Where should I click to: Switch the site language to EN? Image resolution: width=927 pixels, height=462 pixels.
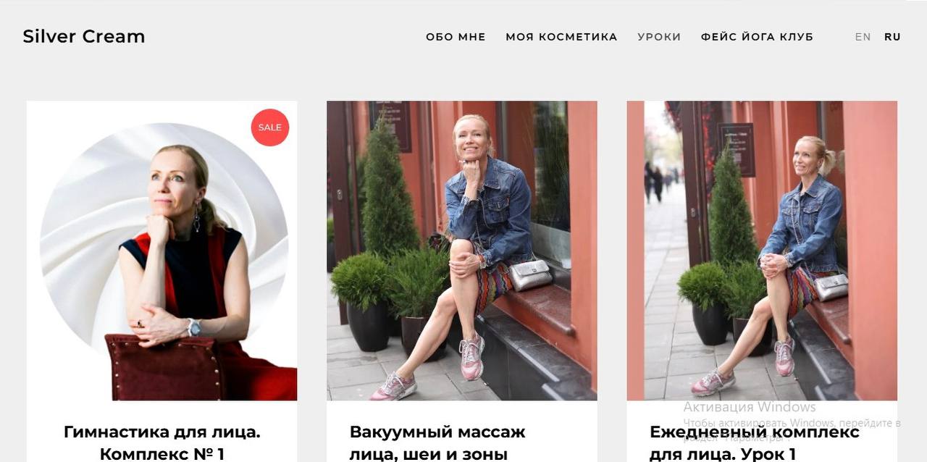click(x=863, y=37)
